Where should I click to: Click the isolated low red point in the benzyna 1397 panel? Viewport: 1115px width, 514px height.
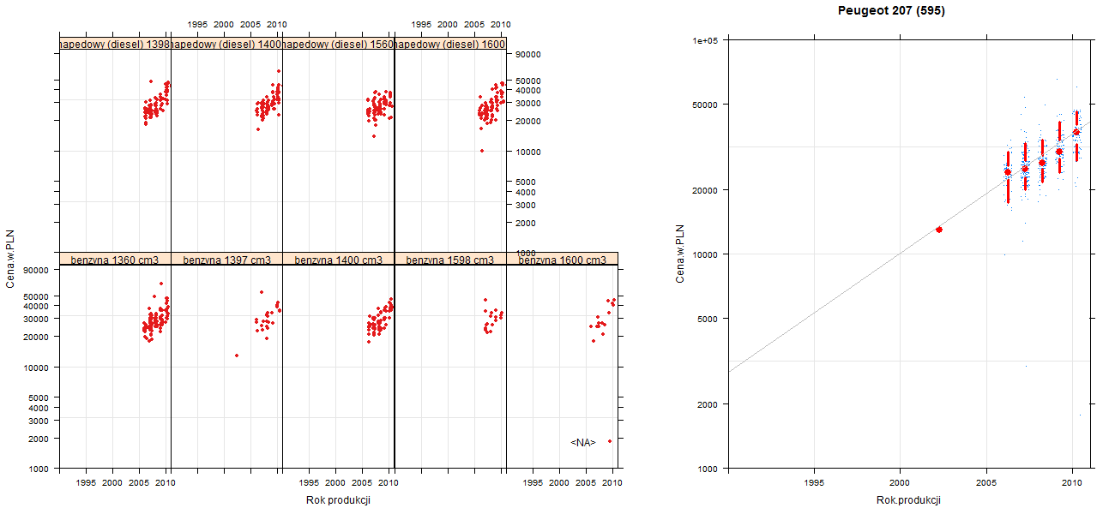point(237,356)
